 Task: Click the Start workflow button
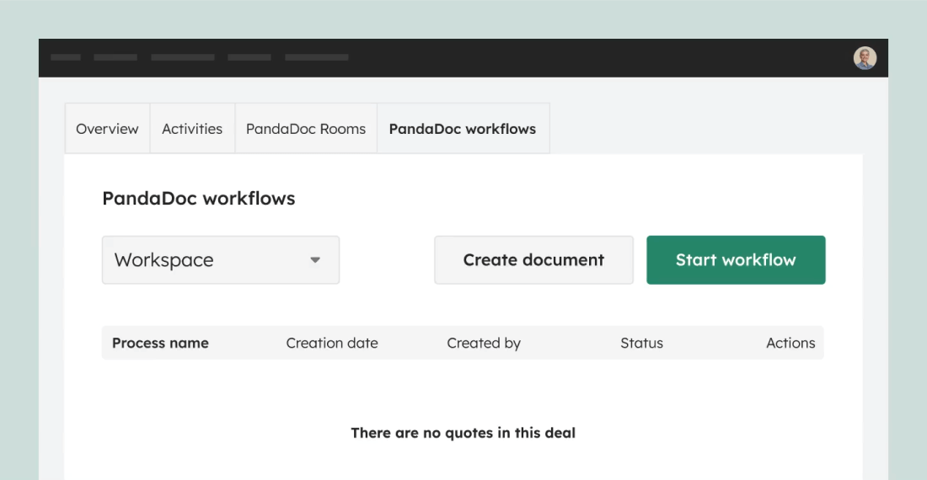736,259
